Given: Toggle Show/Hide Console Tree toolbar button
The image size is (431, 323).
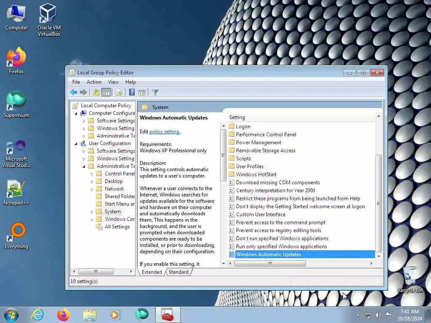Looking at the screenshot, I should tap(106, 92).
